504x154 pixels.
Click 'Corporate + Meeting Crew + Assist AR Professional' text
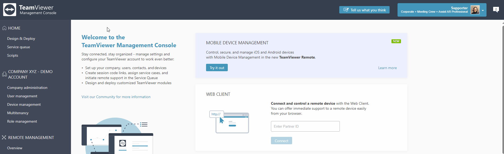[x=434, y=12]
